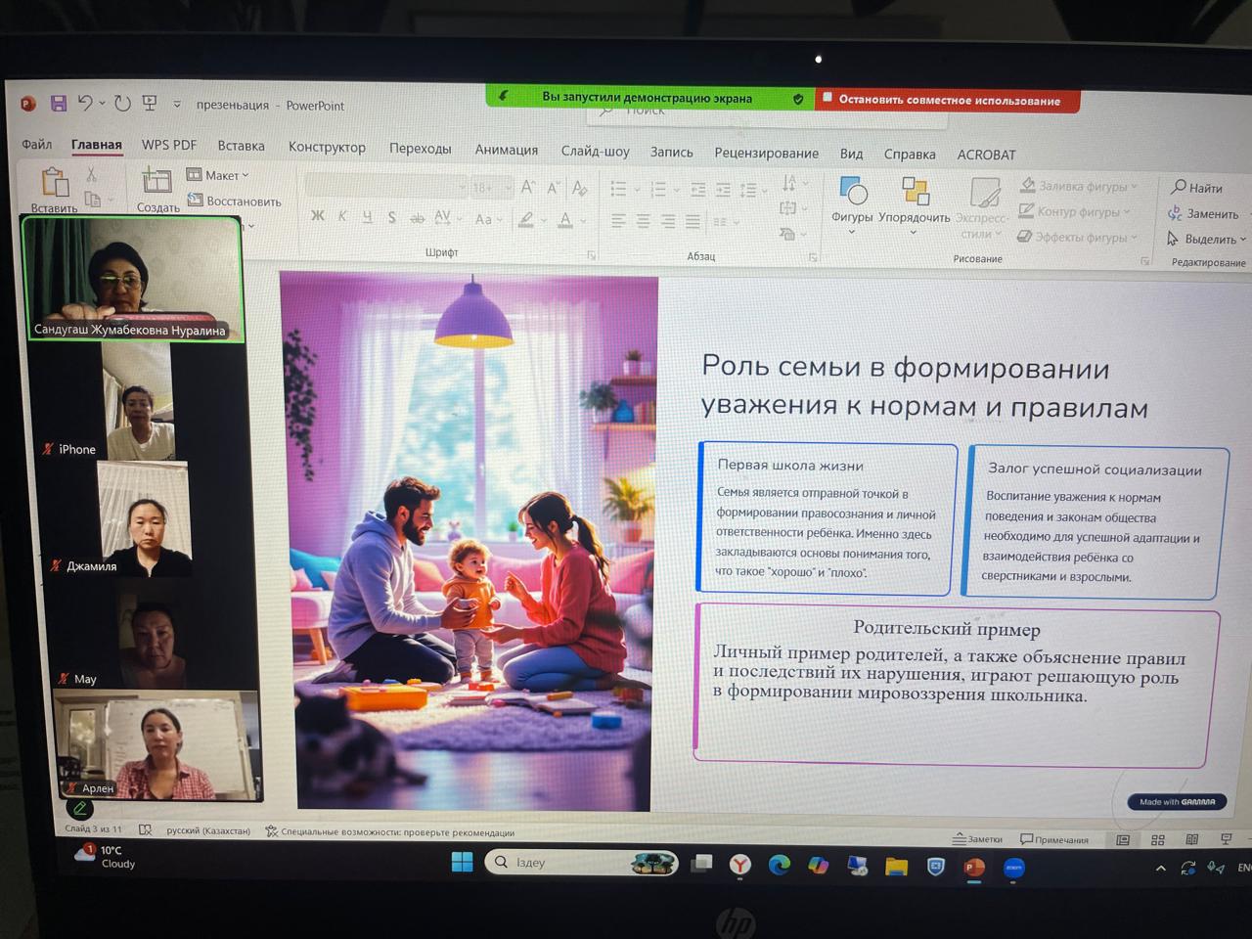
Task: Switch to reading view in status bar
Action: click(x=1191, y=840)
